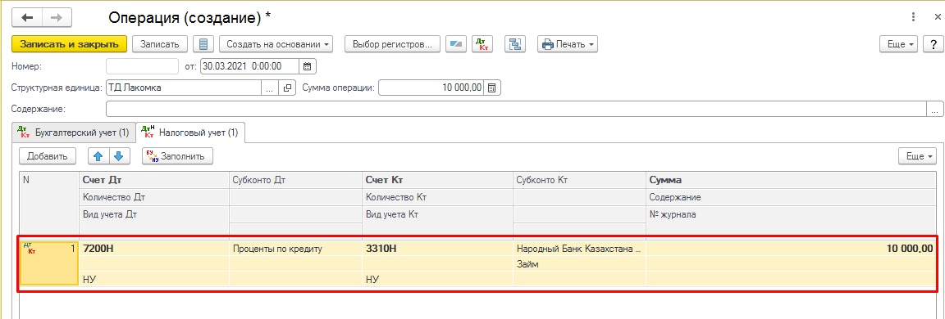Open the three-dot window menu

pyautogui.click(x=913, y=17)
